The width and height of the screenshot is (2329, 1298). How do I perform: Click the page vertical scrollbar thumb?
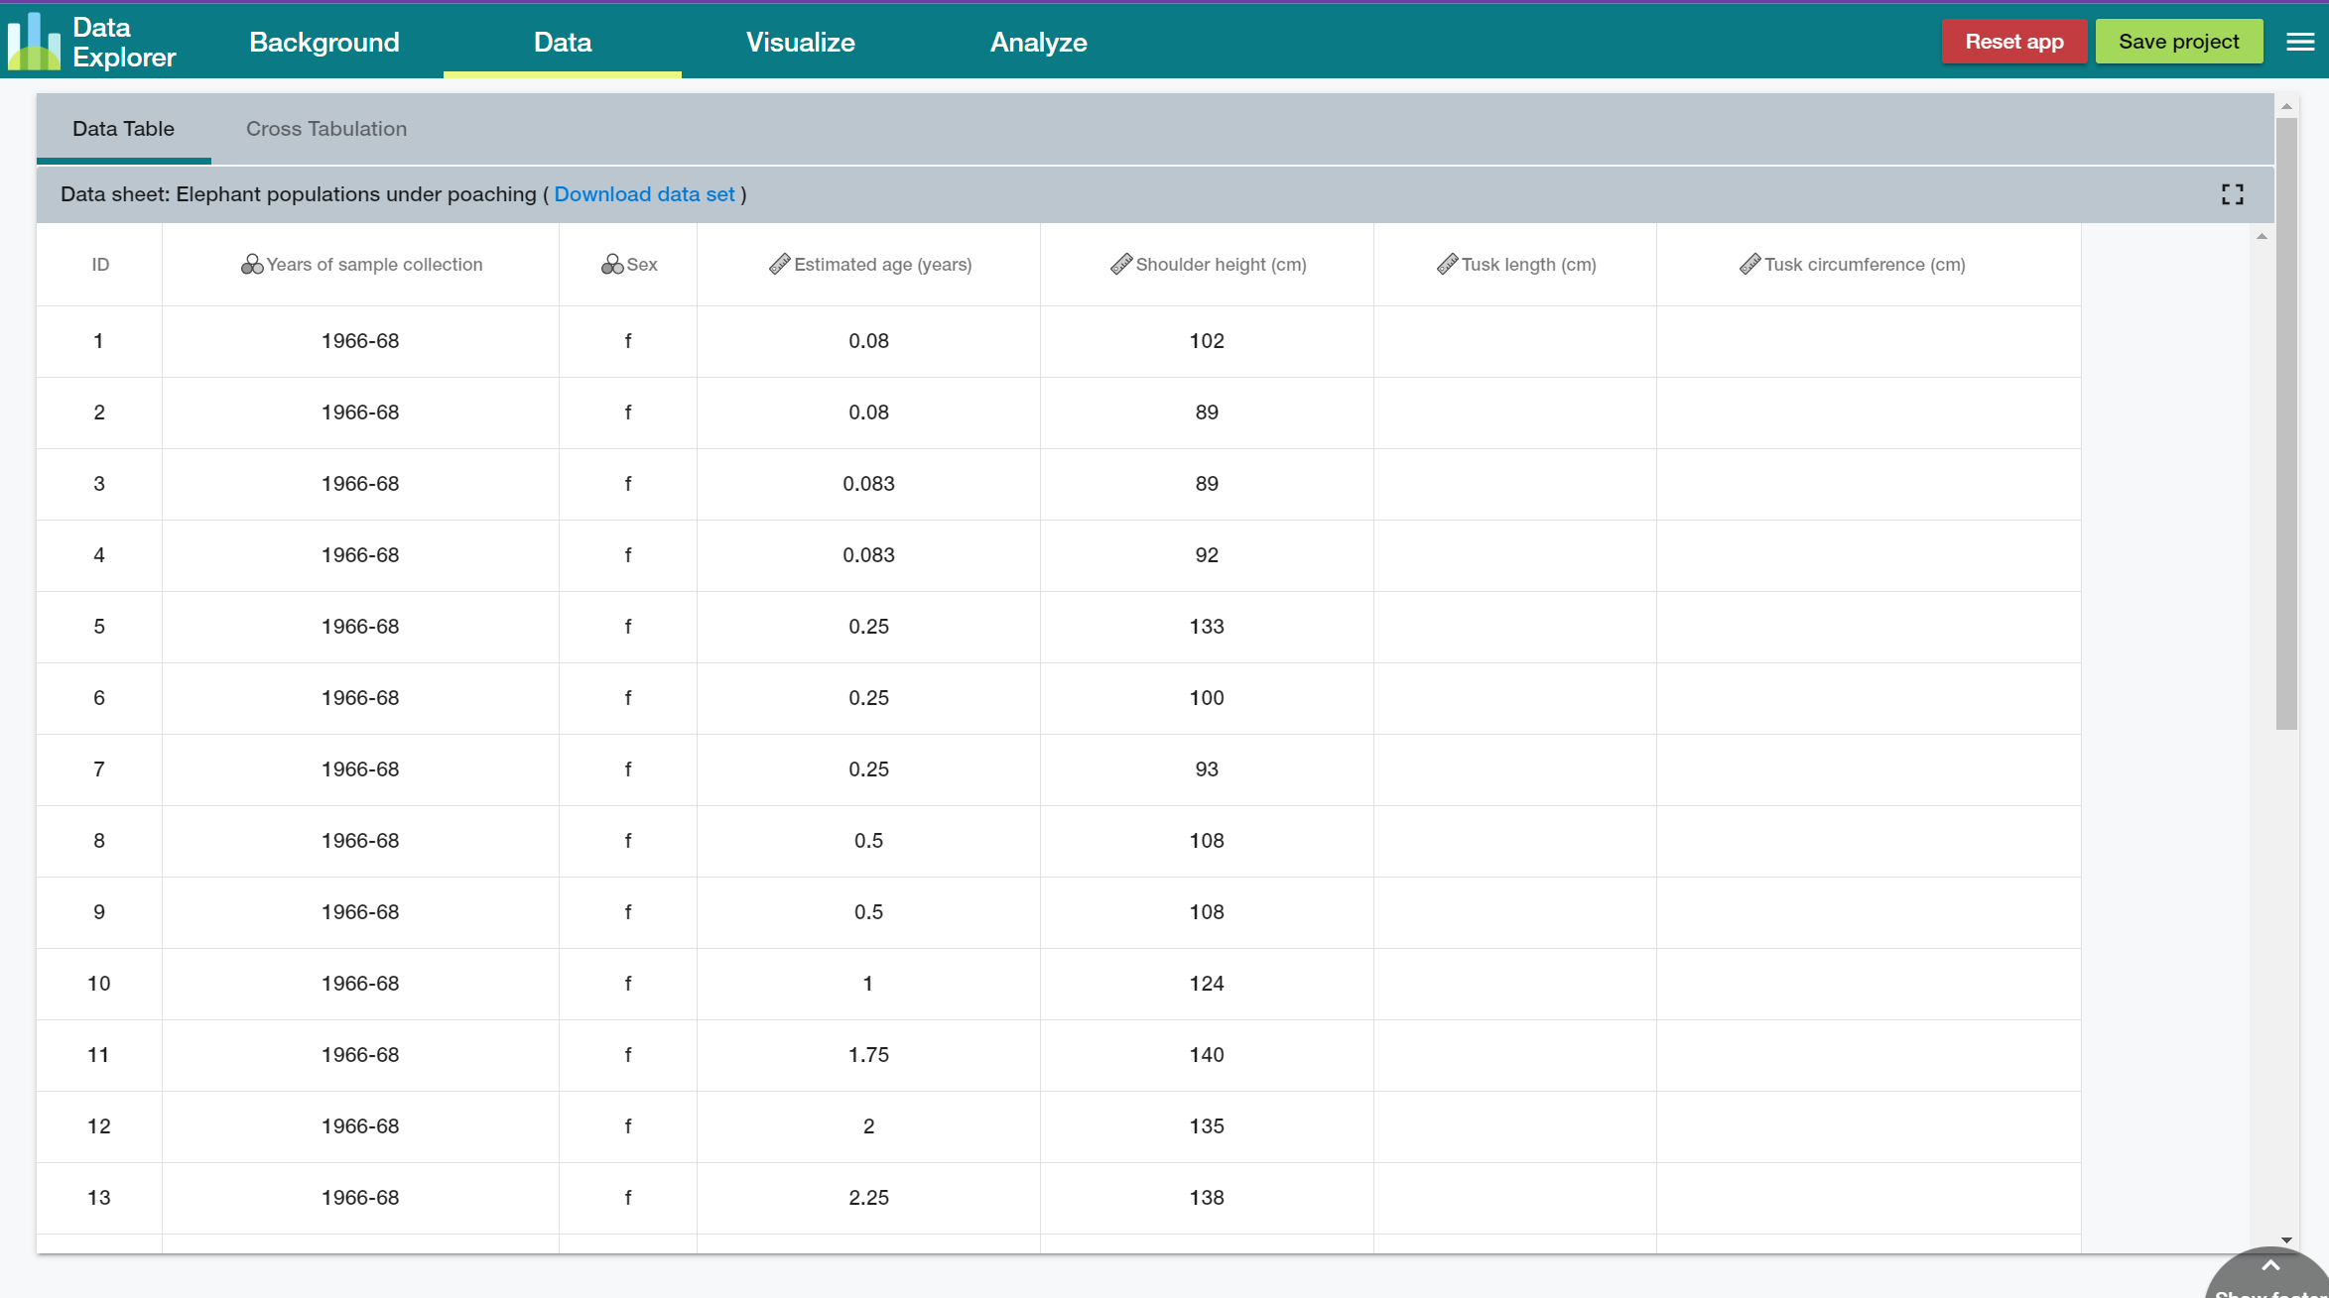click(x=2286, y=423)
